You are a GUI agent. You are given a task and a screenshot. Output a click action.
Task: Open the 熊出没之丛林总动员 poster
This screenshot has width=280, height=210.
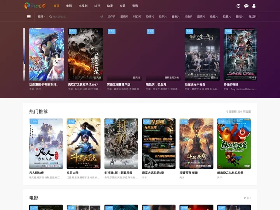234,143
